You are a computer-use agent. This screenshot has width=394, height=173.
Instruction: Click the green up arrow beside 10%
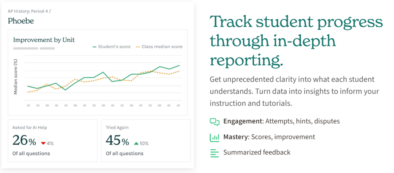[136, 143]
